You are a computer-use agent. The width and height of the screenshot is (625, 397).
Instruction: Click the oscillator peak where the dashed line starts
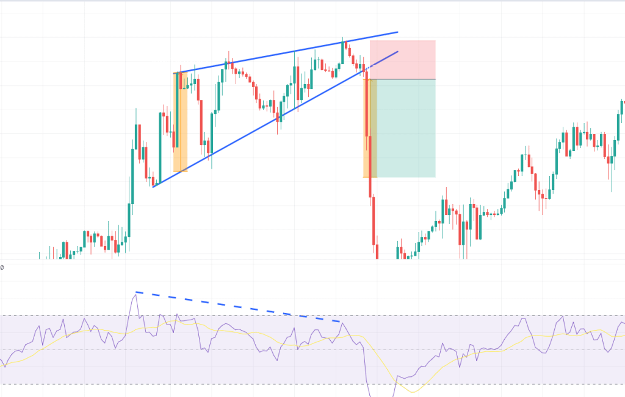135,294
